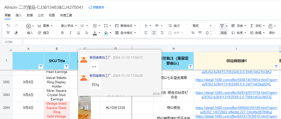
Task: Align text left in the cell
Action: click(x=146, y=33)
